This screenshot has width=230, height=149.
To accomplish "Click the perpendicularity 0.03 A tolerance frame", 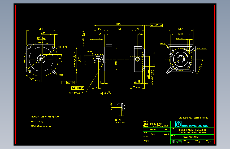I will coord(68,83).
